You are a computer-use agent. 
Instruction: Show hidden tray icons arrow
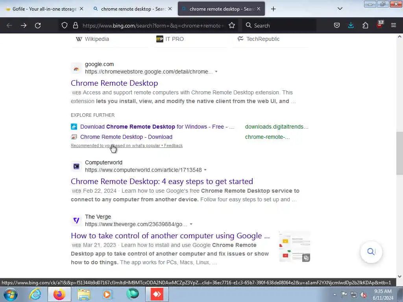(x=335, y=295)
